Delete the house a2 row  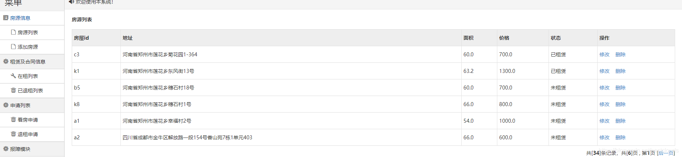[x=620, y=138]
